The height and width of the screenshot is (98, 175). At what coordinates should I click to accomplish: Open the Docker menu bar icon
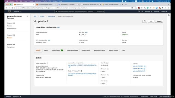pos(126,1)
